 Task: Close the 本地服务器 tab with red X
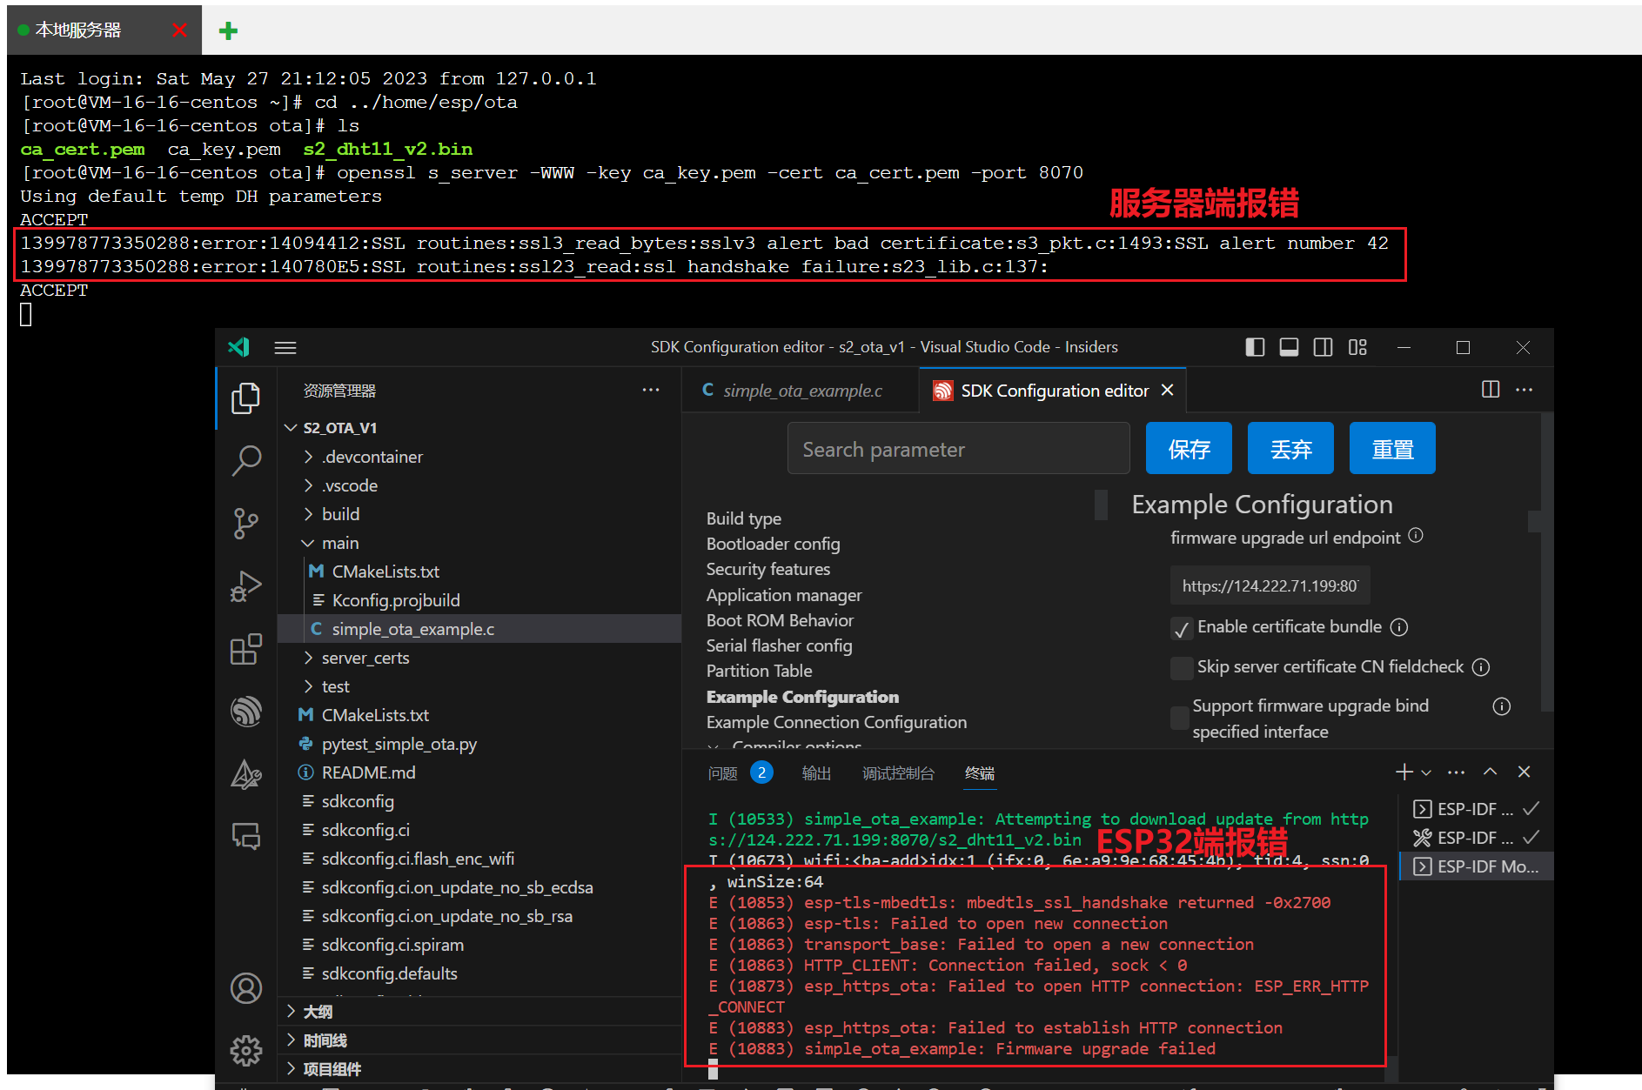point(180,30)
